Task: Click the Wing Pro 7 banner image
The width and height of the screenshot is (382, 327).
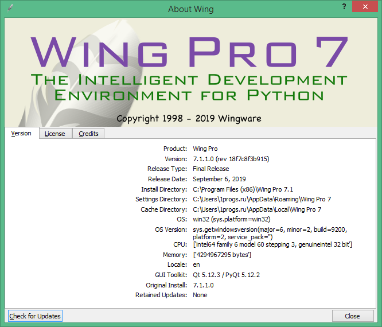Action: pyautogui.click(x=191, y=72)
